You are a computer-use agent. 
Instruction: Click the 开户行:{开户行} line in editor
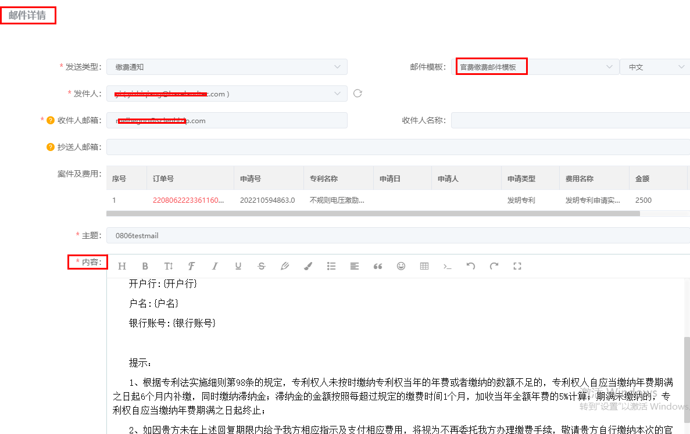pos(163,284)
